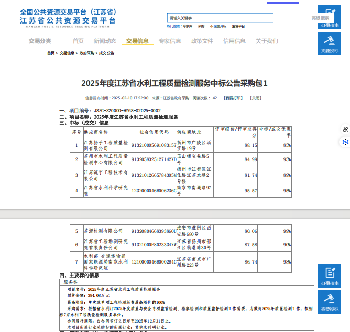Open the 高级搜索 advanced search link
Image resolution: width=350 pixels, height=332 pixels.
(x=320, y=18)
